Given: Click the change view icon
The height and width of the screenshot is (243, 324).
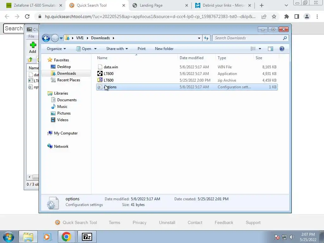Looking at the screenshot, I should [x=253, y=49].
